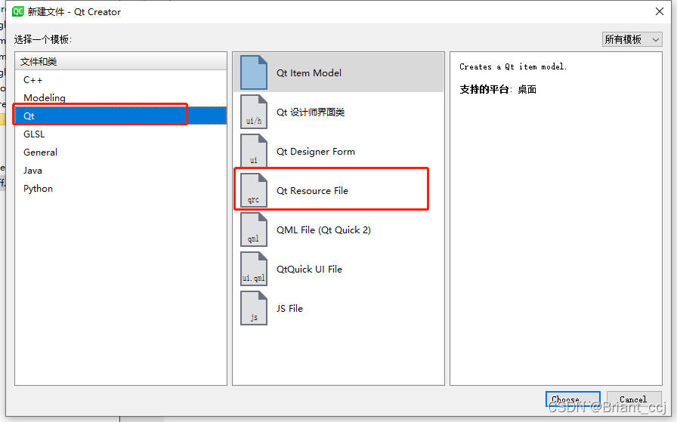Choose the QML File (Qt Quick 2) template
The height and width of the screenshot is (422, 677).
pyautogui.click(x=338, y=229)
